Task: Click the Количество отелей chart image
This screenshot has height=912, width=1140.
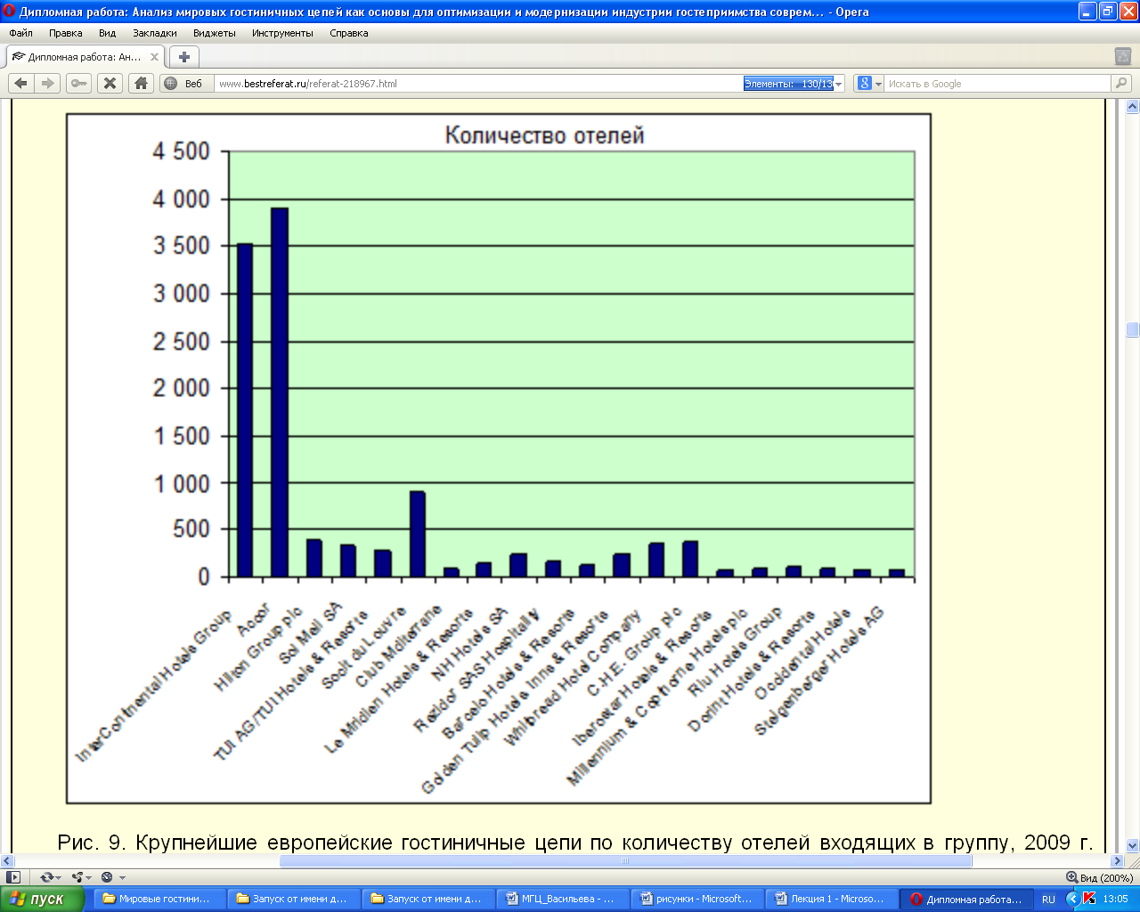Action: [499, 459]
